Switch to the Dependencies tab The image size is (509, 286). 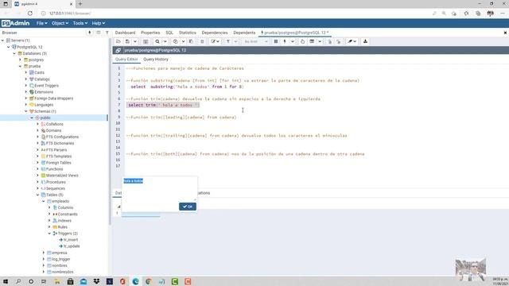(x=215, y=33)
